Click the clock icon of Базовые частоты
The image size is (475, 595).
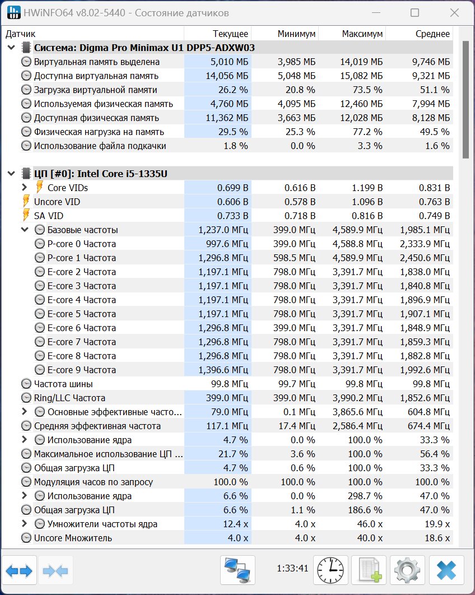tap(39, 230)
